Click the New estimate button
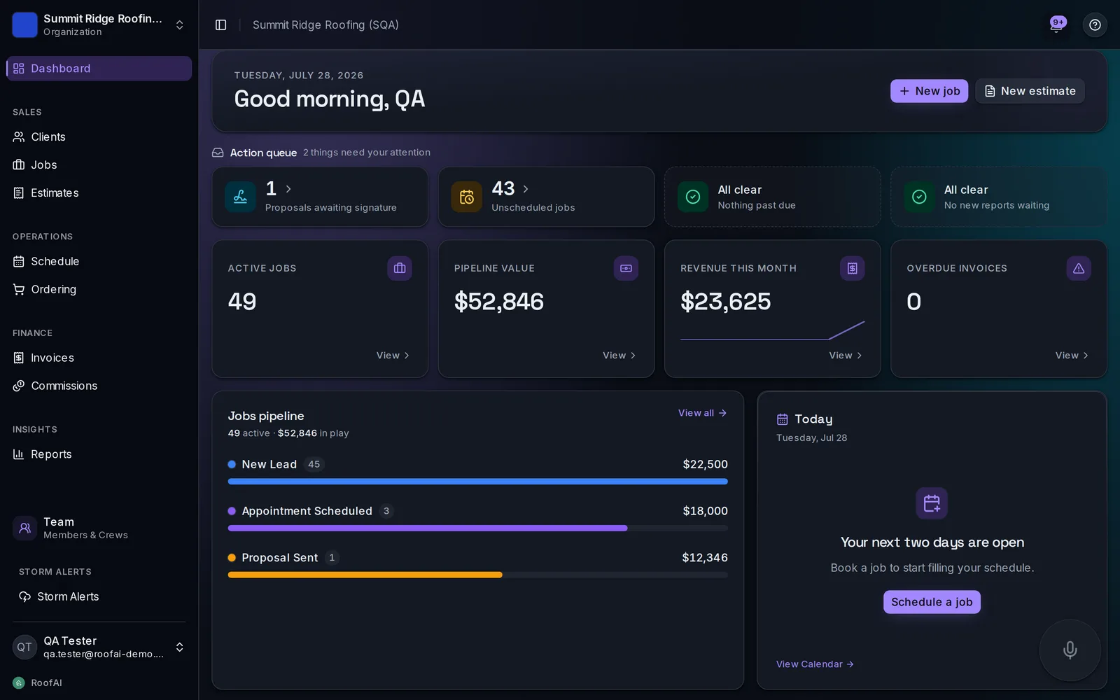 click(1030, 91)
